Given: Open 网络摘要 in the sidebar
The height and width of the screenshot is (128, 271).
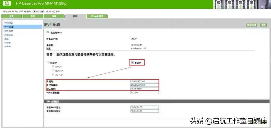Looking at the screenshot, I should (9, 22).
